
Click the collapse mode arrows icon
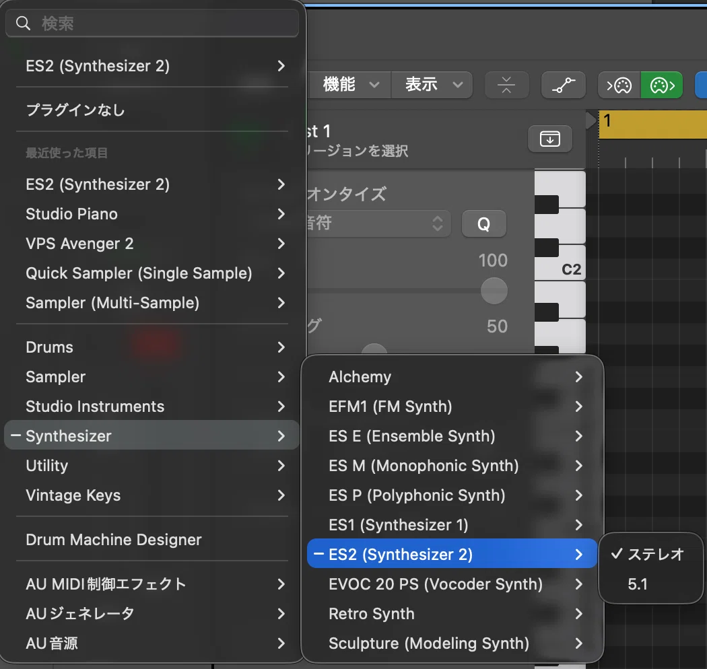click(x=506, y=85)
